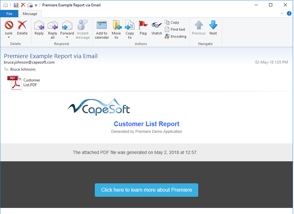
Task: Click "Click here to learn more about Premiere"
Action: tap(146, 190)
